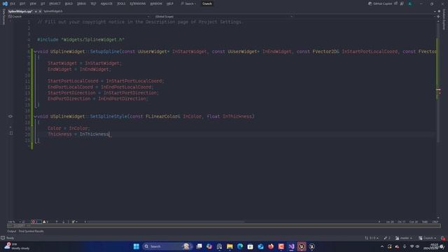Click the InThickness text on line 20
This screenshot has width=448, height=252.
94,134
